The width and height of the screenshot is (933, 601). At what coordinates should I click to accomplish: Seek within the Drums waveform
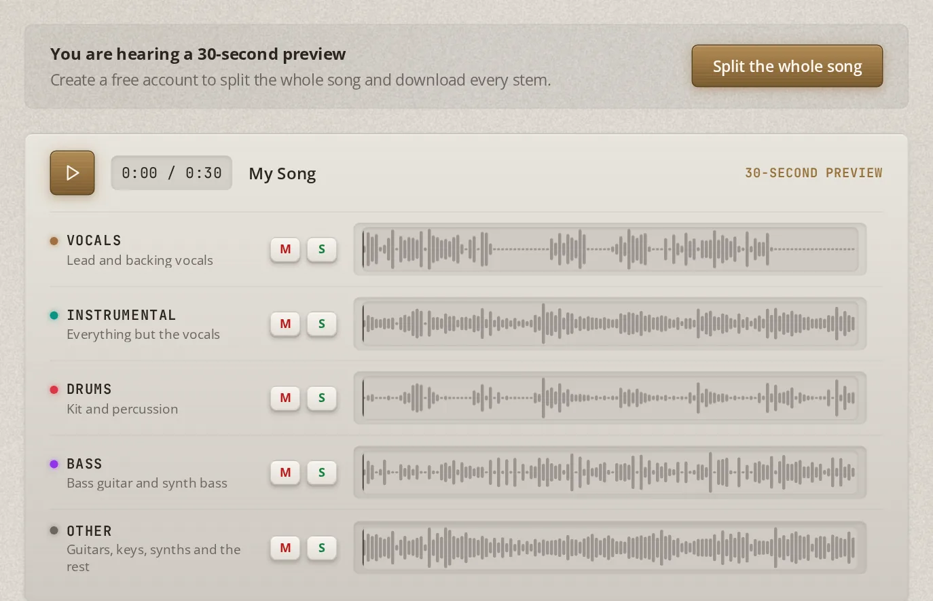[610, 398]
